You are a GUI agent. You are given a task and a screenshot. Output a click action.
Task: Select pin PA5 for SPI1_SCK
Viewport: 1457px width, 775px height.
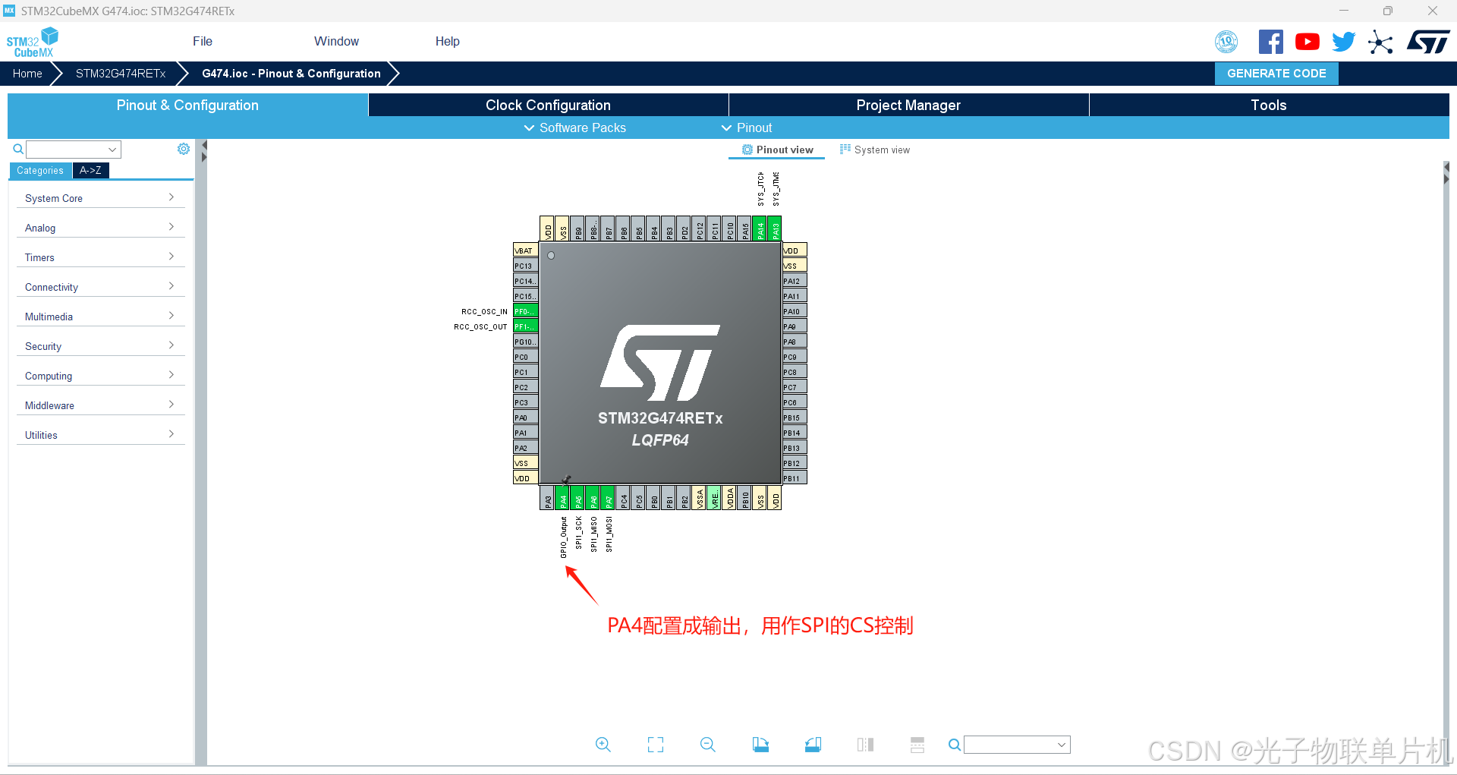tap(578, 499)
